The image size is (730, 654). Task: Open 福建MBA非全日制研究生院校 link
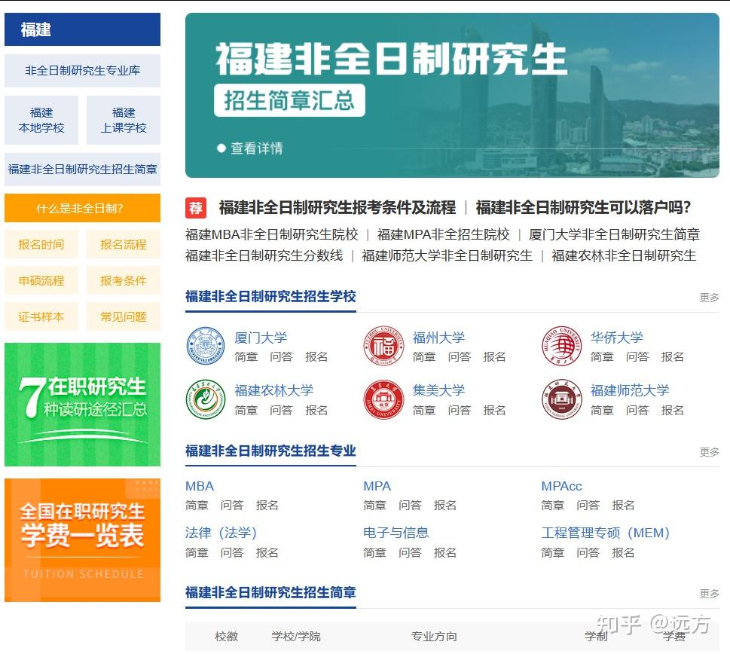click(x=271, y=234)
